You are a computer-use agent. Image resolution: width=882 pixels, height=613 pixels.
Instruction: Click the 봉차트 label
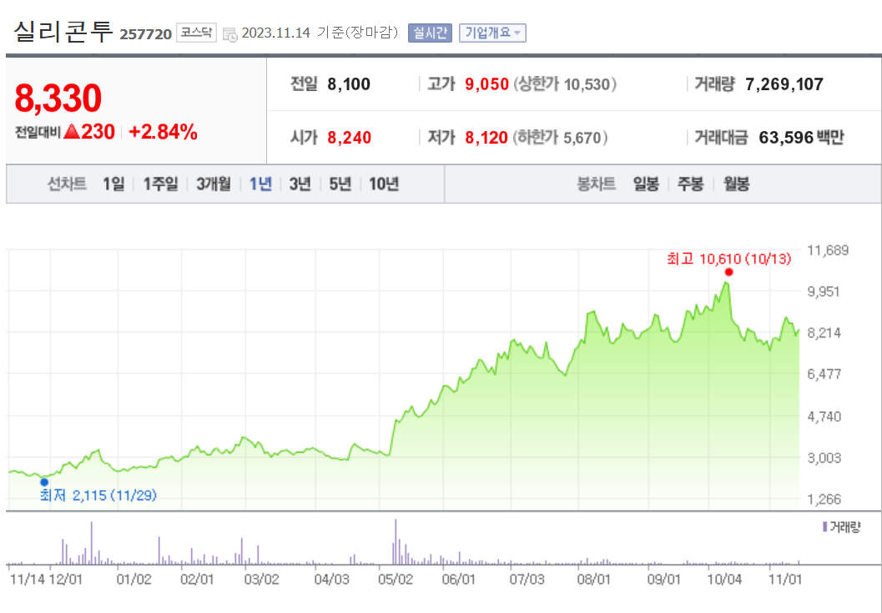597,184
